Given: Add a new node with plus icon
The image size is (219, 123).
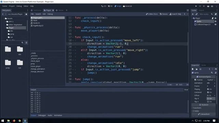Looking at the screenshot, I should point(193,14).
